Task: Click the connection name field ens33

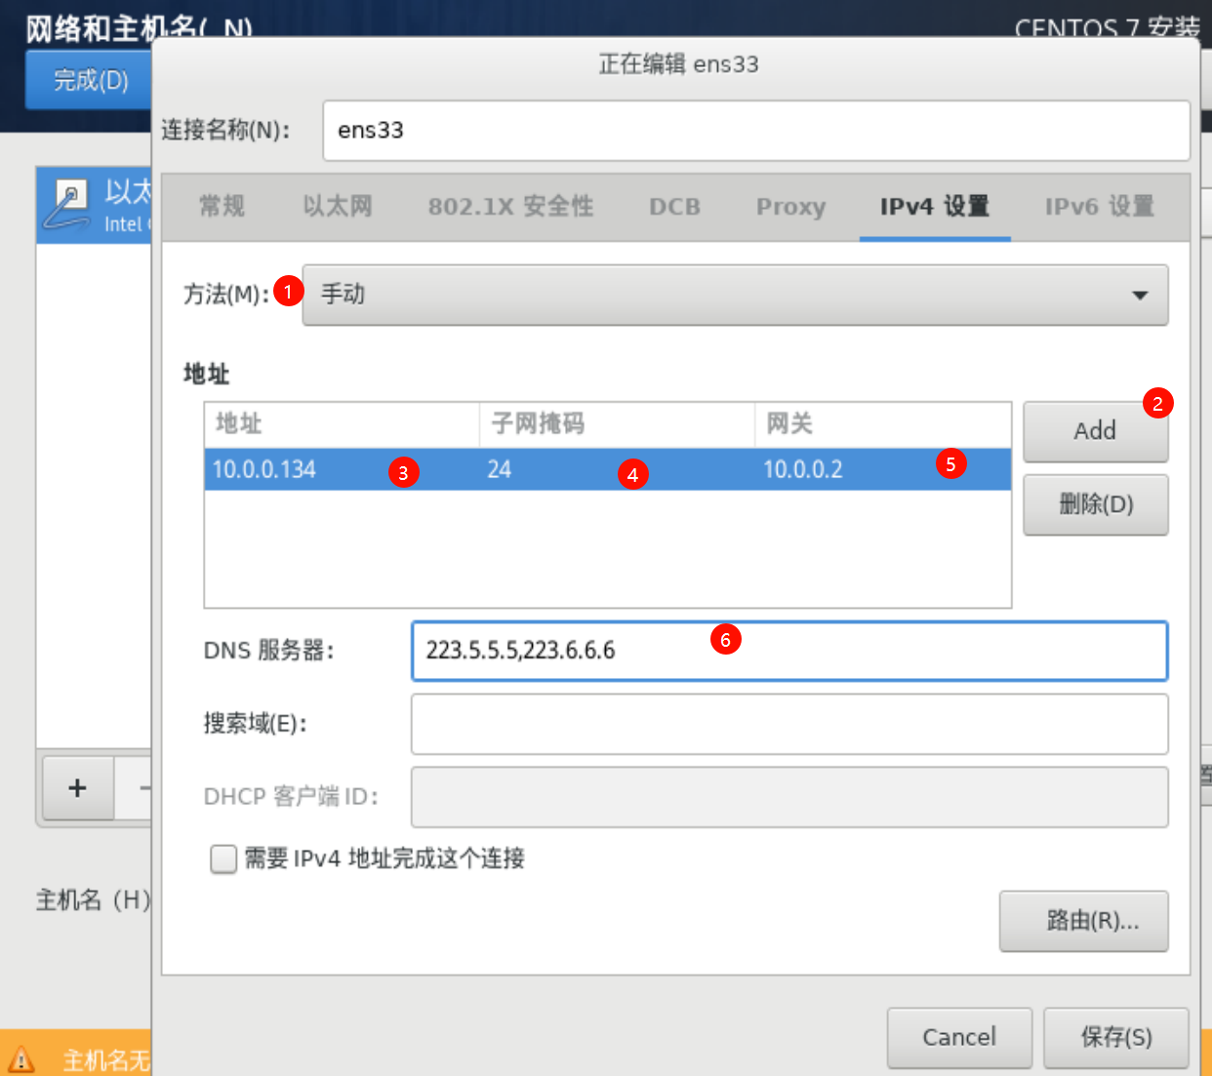Action: tap(756, 131)
